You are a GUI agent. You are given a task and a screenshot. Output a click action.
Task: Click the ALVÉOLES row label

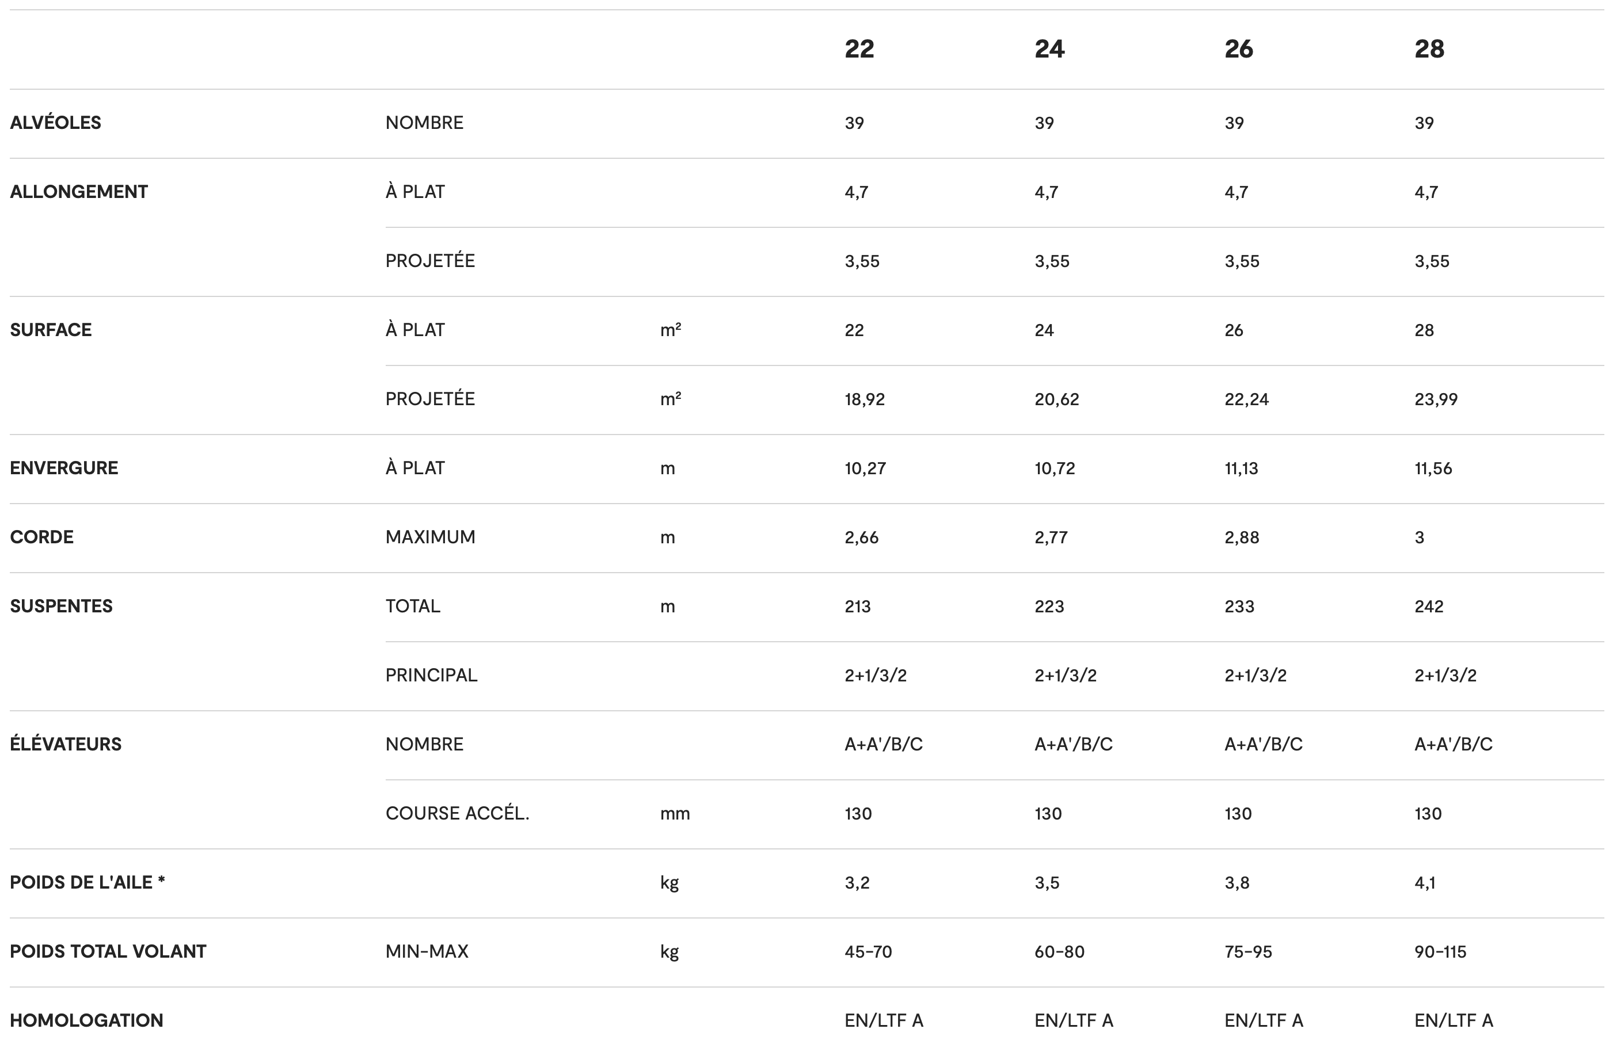(x=56, y=123)
